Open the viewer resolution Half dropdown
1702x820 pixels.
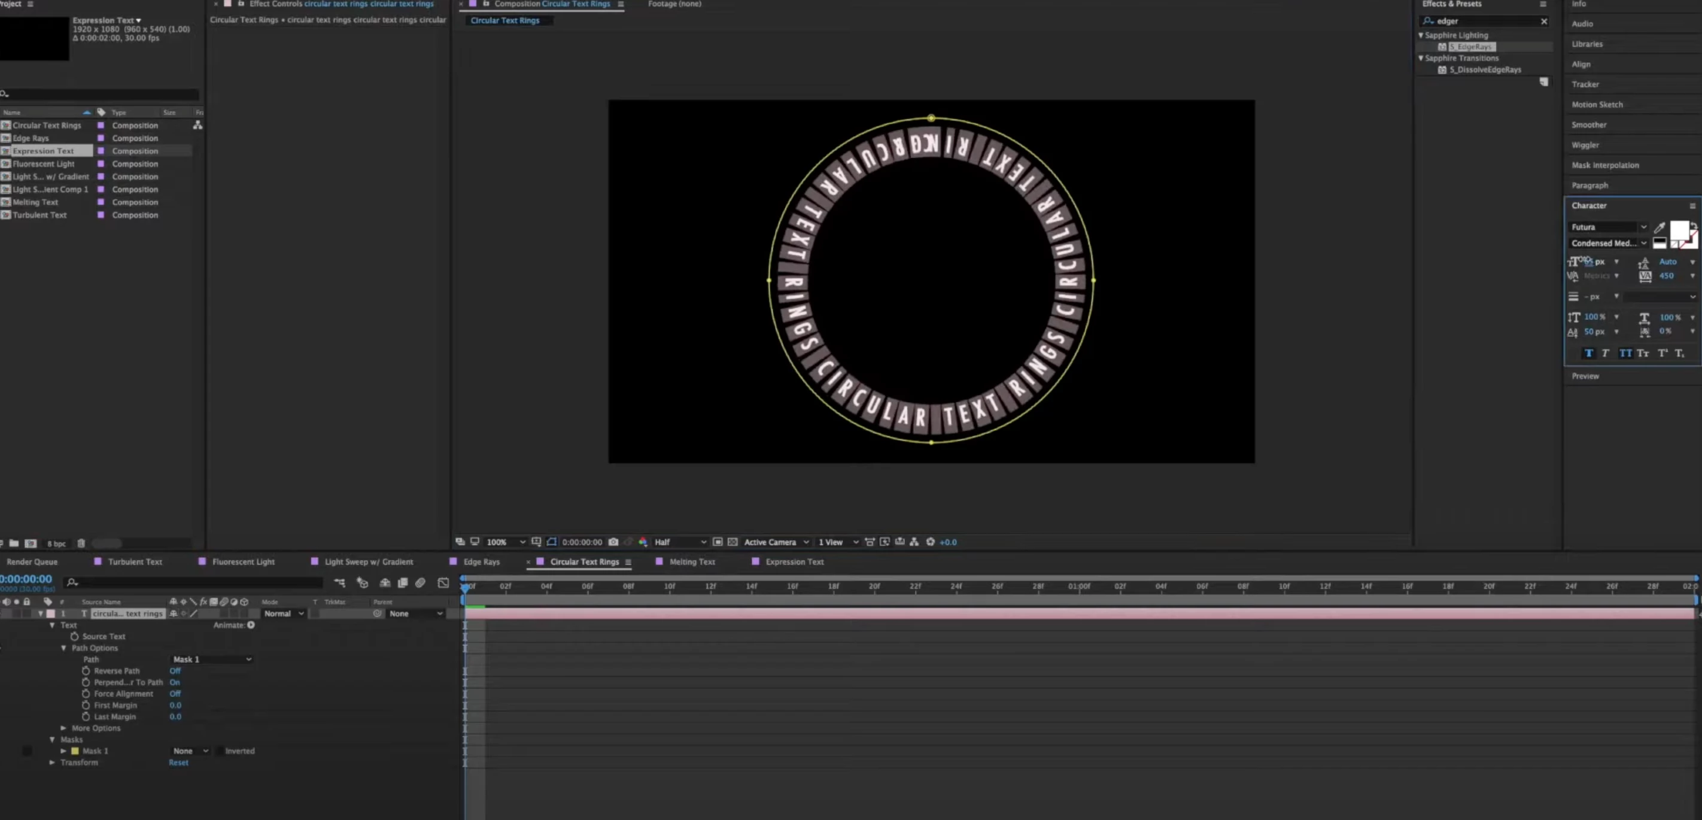[x=680, y=542]
